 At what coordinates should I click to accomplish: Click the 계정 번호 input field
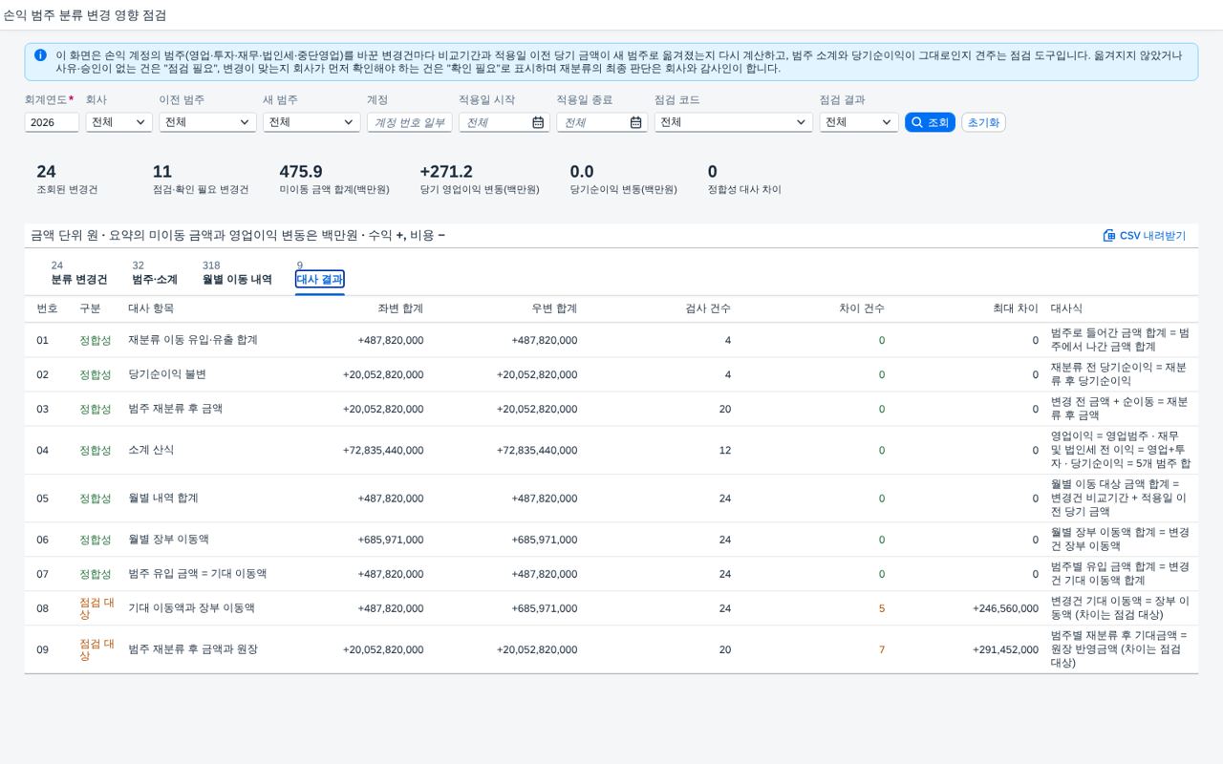tap(409, 122)
